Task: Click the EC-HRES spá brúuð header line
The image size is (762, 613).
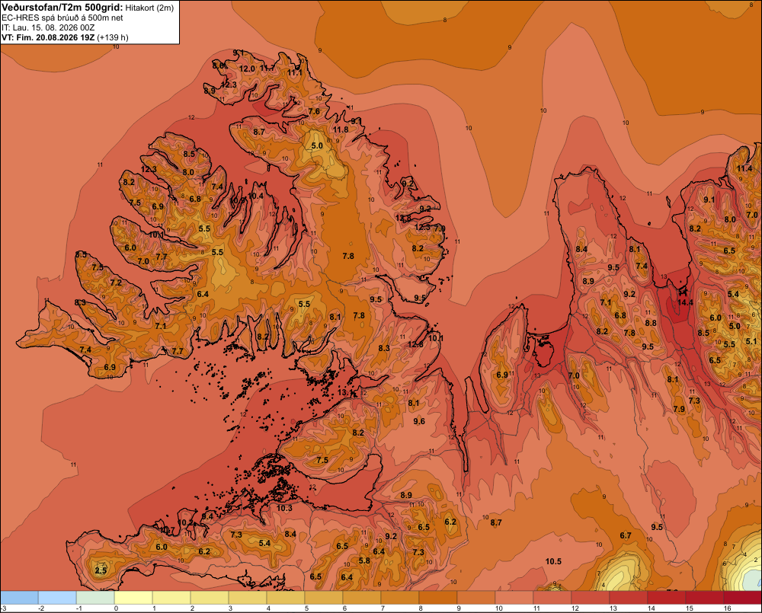Action: (62, 18)
